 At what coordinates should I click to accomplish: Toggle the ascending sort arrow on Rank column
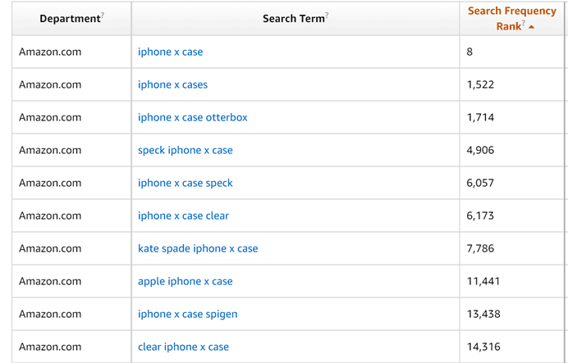(x=532, y=27)
